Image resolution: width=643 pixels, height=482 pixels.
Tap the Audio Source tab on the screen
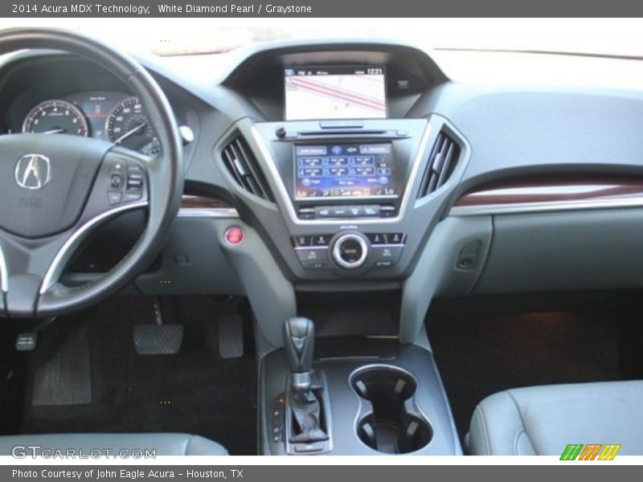click(312, 149)
